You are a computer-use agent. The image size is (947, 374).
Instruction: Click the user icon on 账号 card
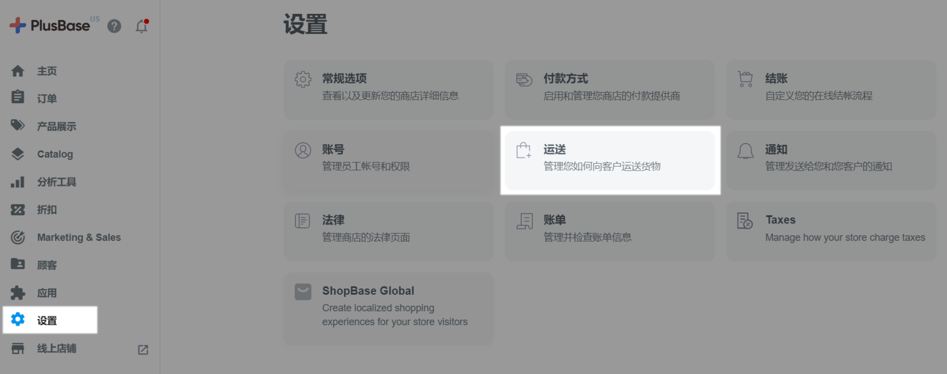click(303, 150)
